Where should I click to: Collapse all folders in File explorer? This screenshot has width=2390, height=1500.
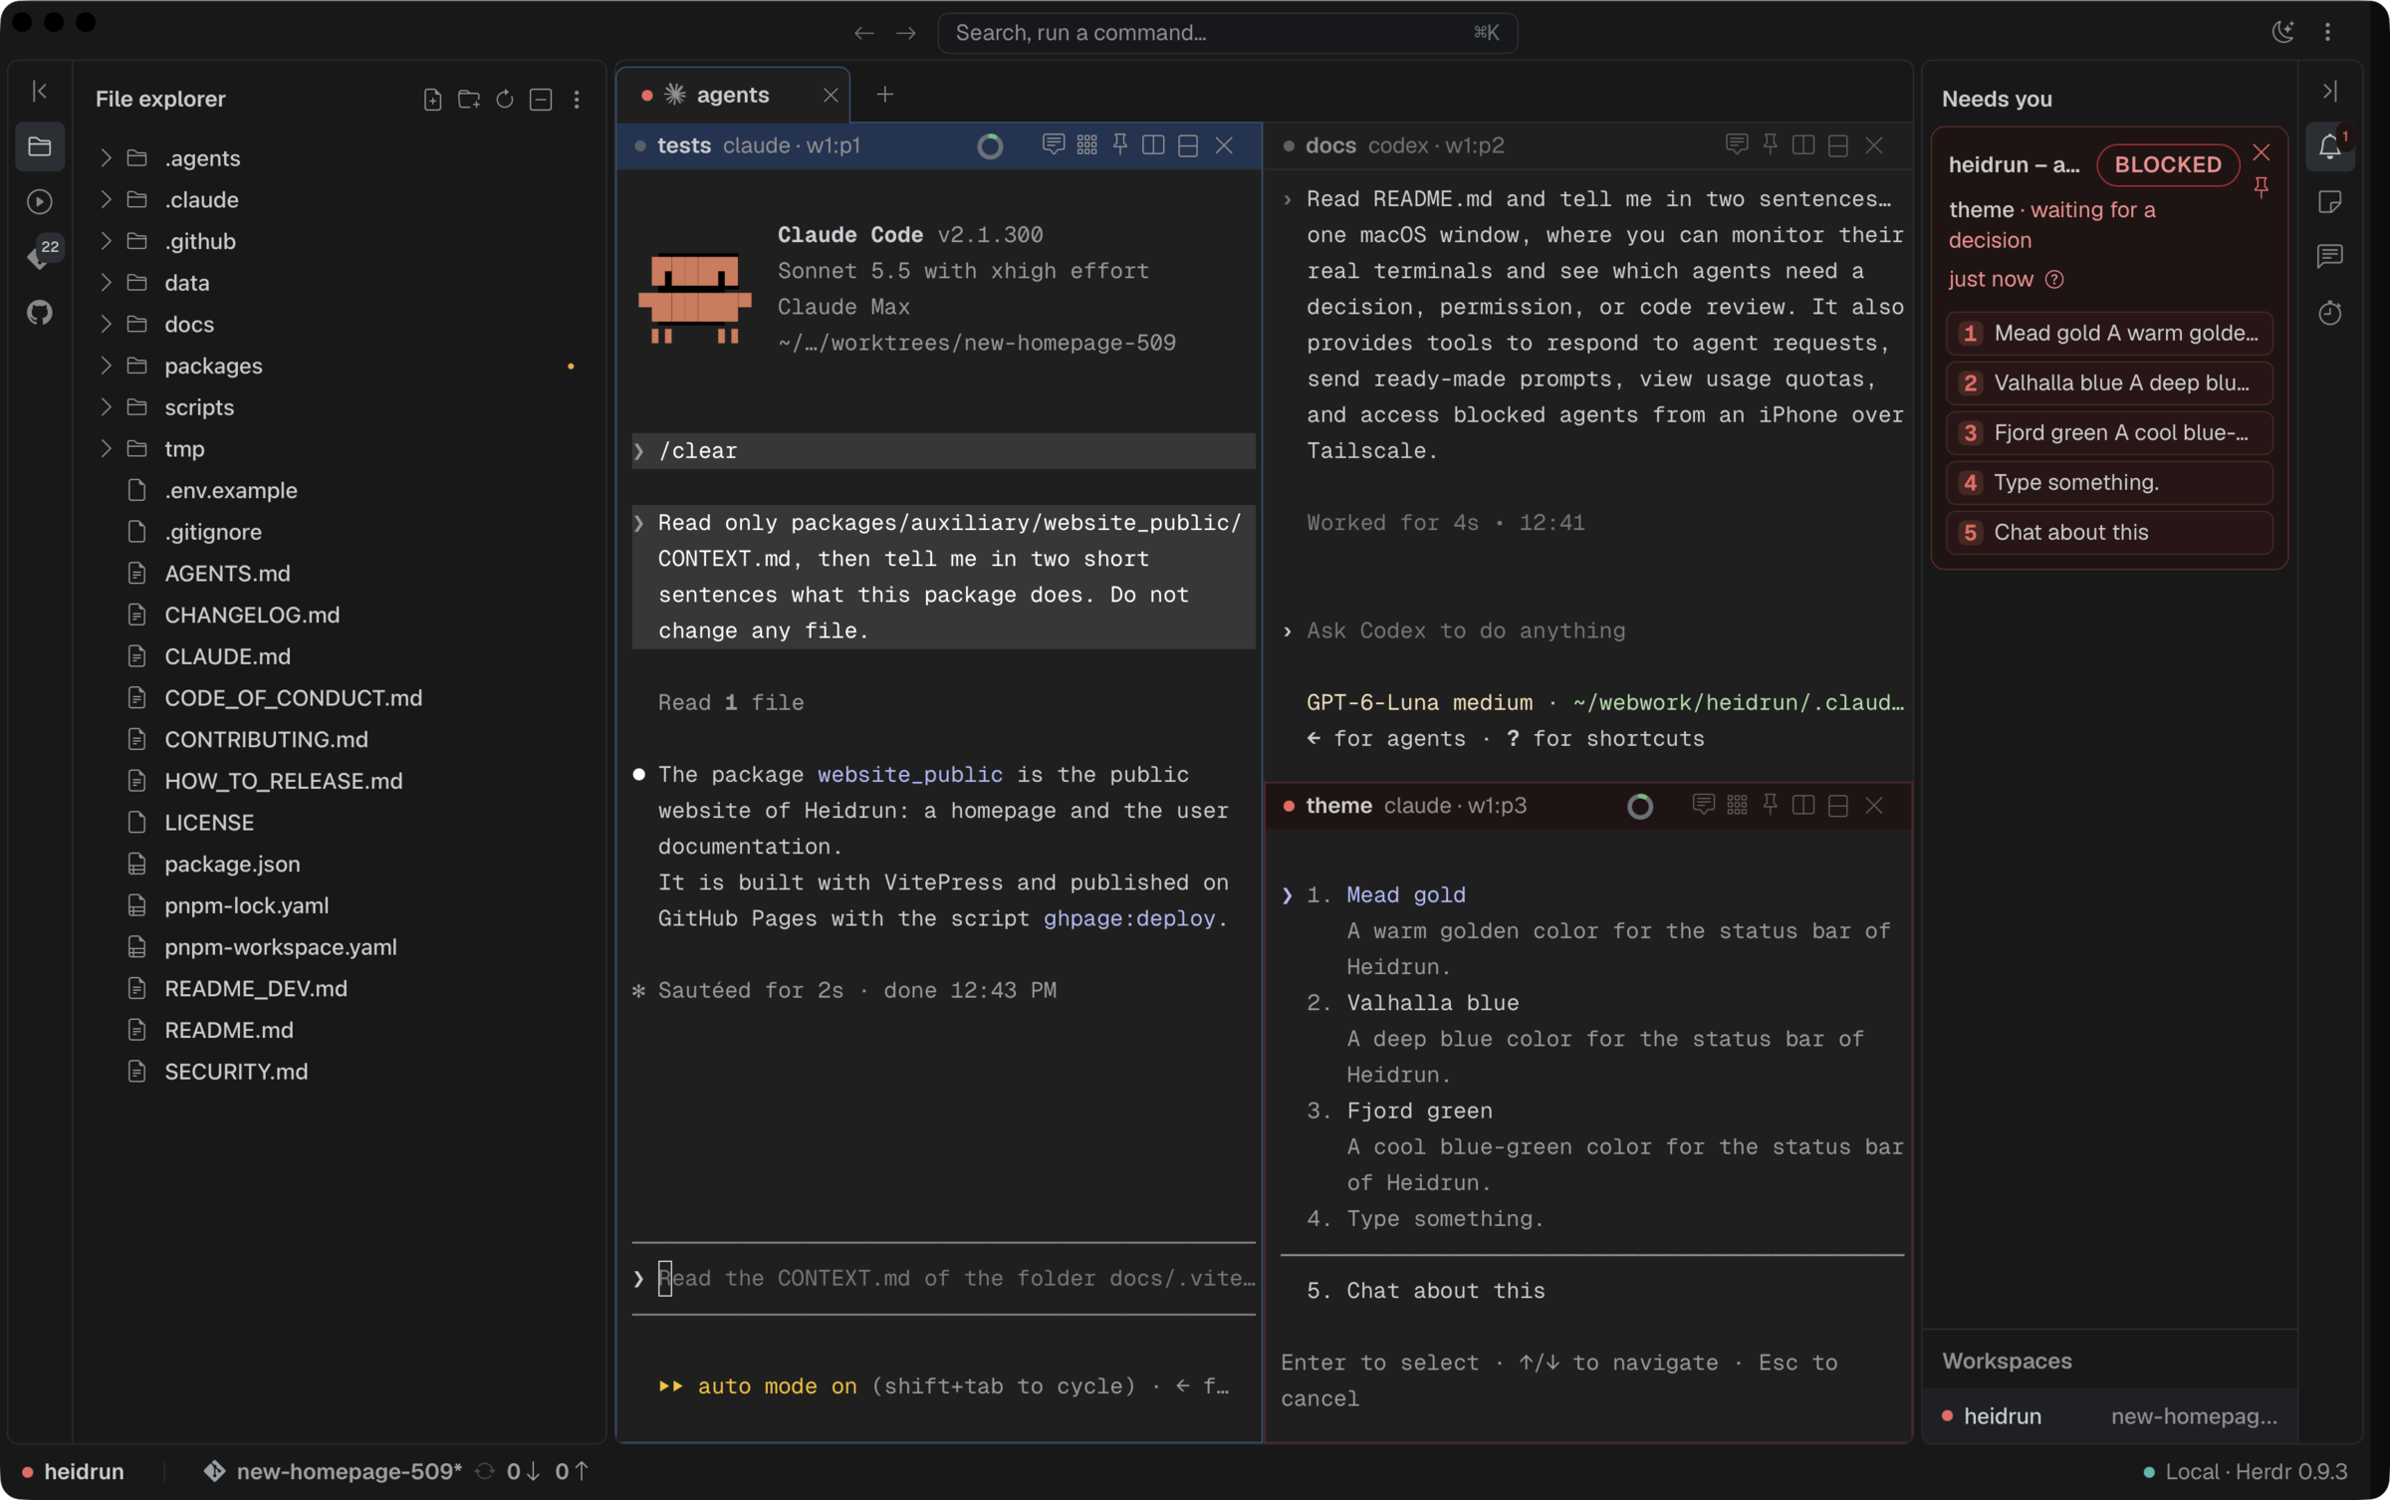pyautogui.click(x=541, y=99)
